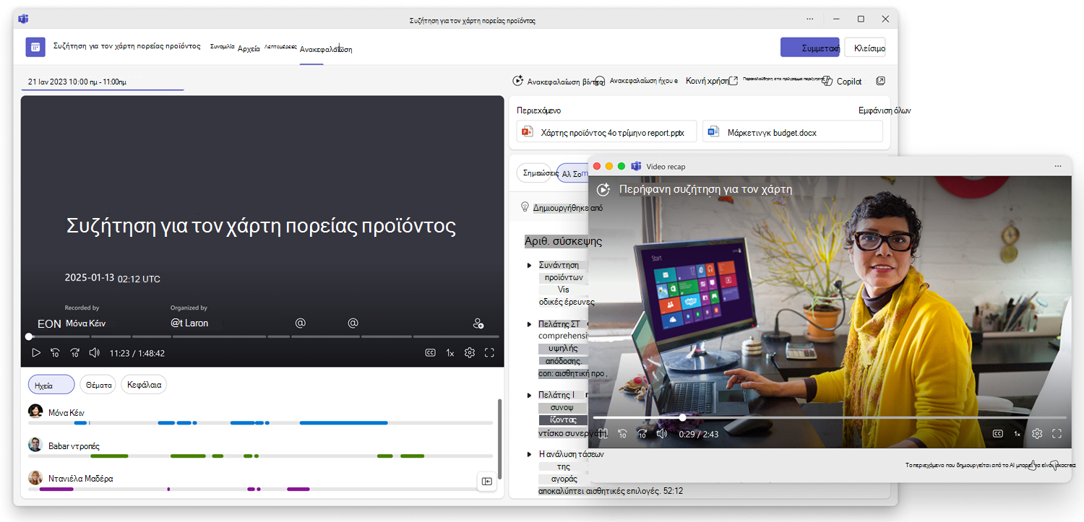The height and width of the screenshot is (522, 1084).
Task: Expand the Συνάντηση προϊόντων note item
Action: click(530, 265)
